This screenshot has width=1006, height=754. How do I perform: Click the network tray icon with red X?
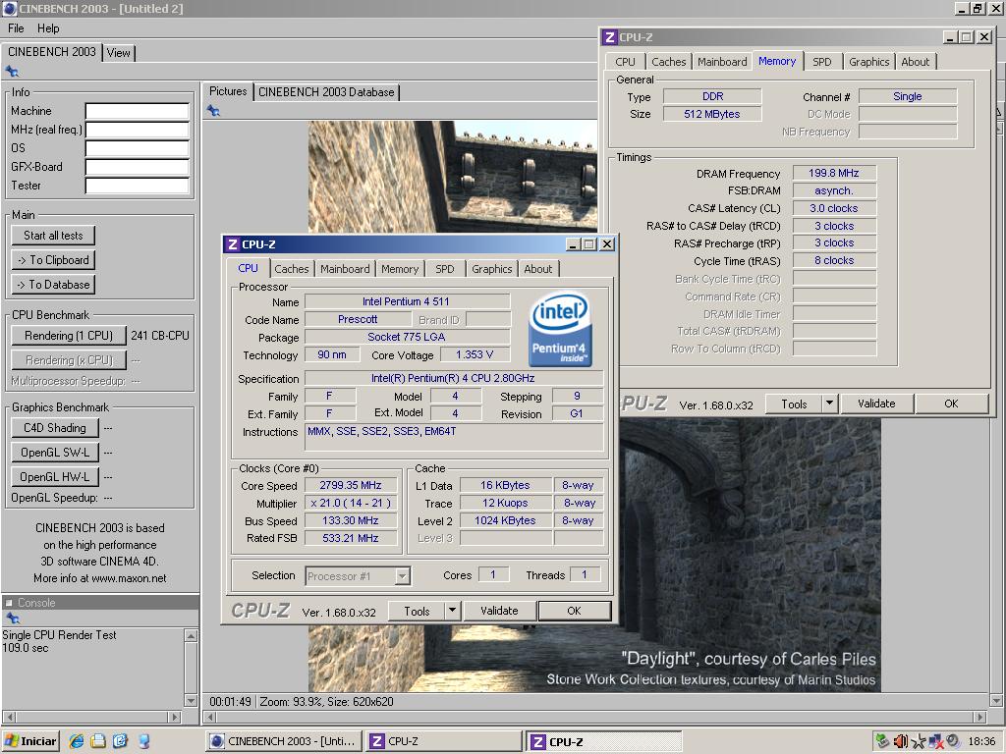pyautogui.click(x=936, y=741)
